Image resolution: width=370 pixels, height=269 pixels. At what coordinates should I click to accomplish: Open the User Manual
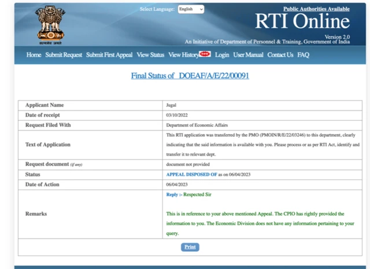point(248,55)
